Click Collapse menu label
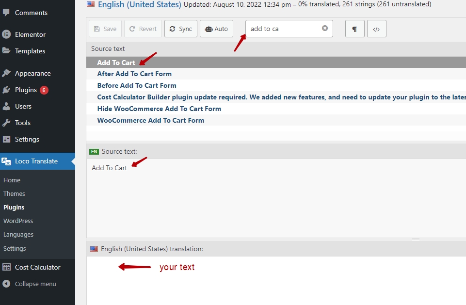Image resolution: width=466 pixels, height=305 pixels. tap(35, 284)
